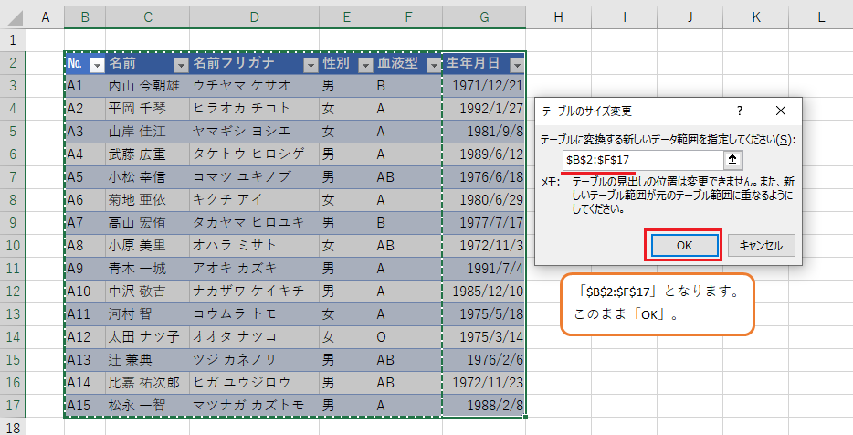853x435 pixels.
Task: Click cell containing 辻 兼典
Action: point(147,360)
